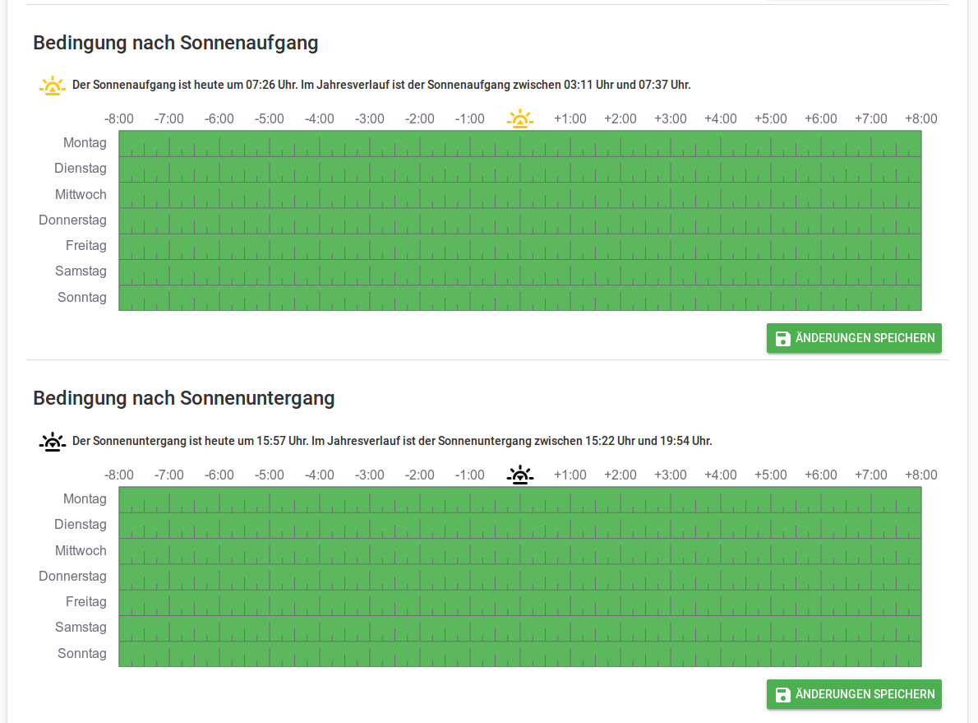Click the yellow sunrise icon beside the sunrise info text
Image resolution: width=978 pixels, height=723 pixels.
coord(53,86)
